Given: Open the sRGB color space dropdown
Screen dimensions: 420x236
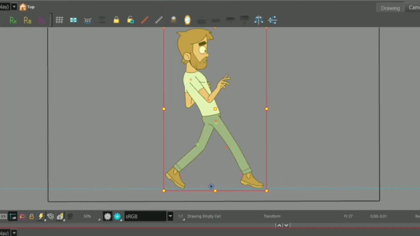Looking at the screenshot, I should (x=170, y=217).
